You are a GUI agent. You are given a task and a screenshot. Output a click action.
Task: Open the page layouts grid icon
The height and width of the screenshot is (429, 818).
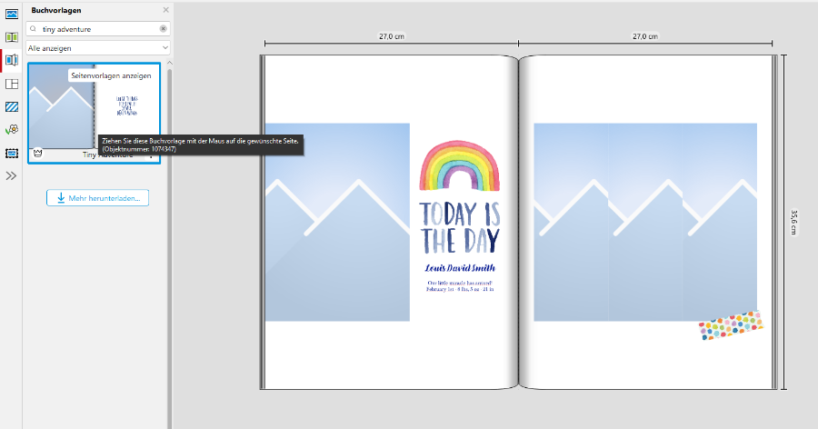[12, 84]
